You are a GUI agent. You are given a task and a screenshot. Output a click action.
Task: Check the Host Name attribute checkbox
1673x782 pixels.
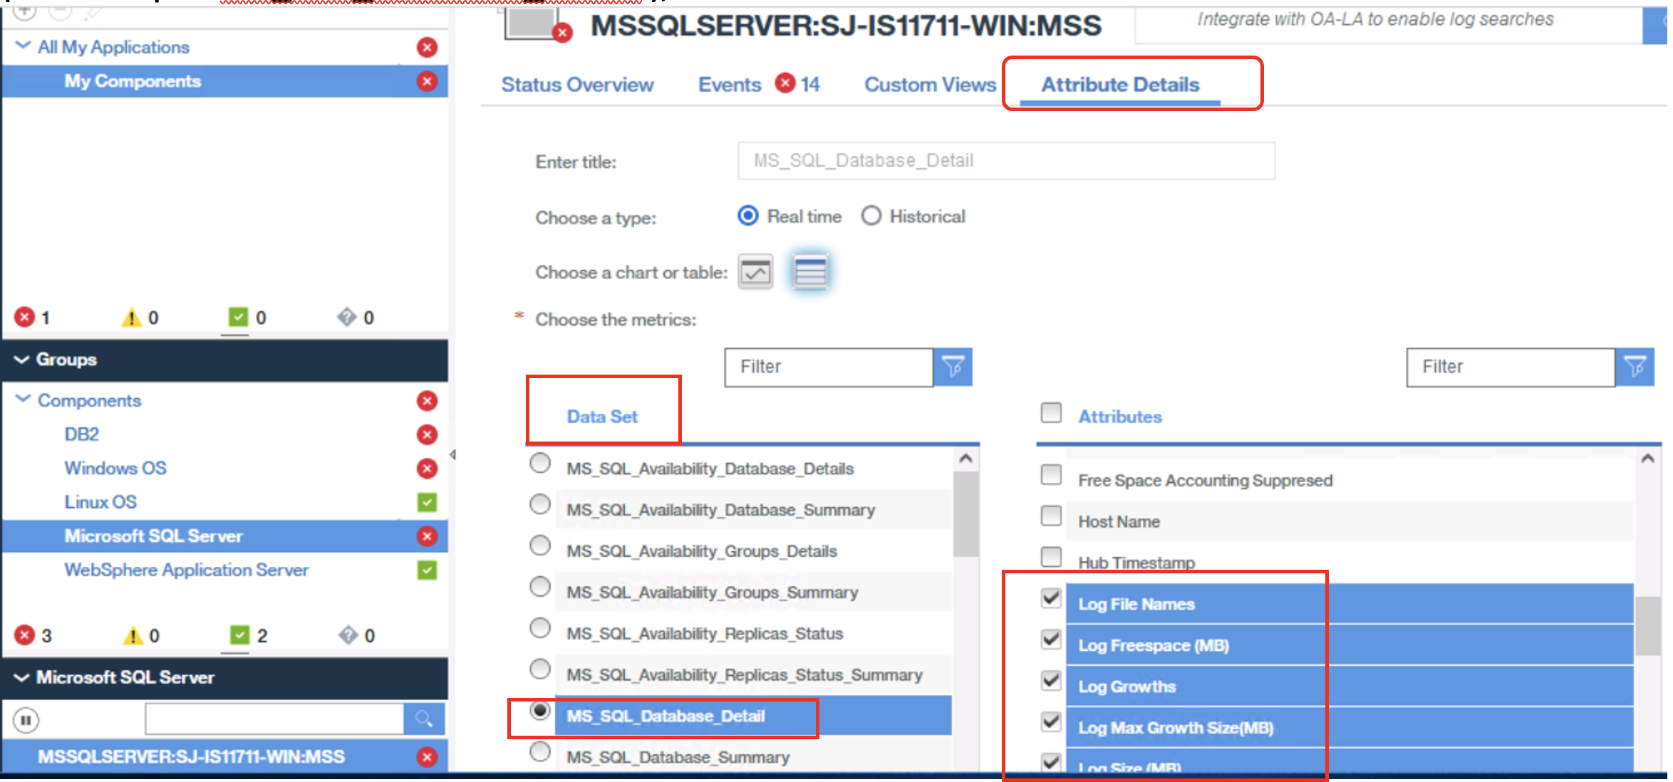[x=1051, y=516]
